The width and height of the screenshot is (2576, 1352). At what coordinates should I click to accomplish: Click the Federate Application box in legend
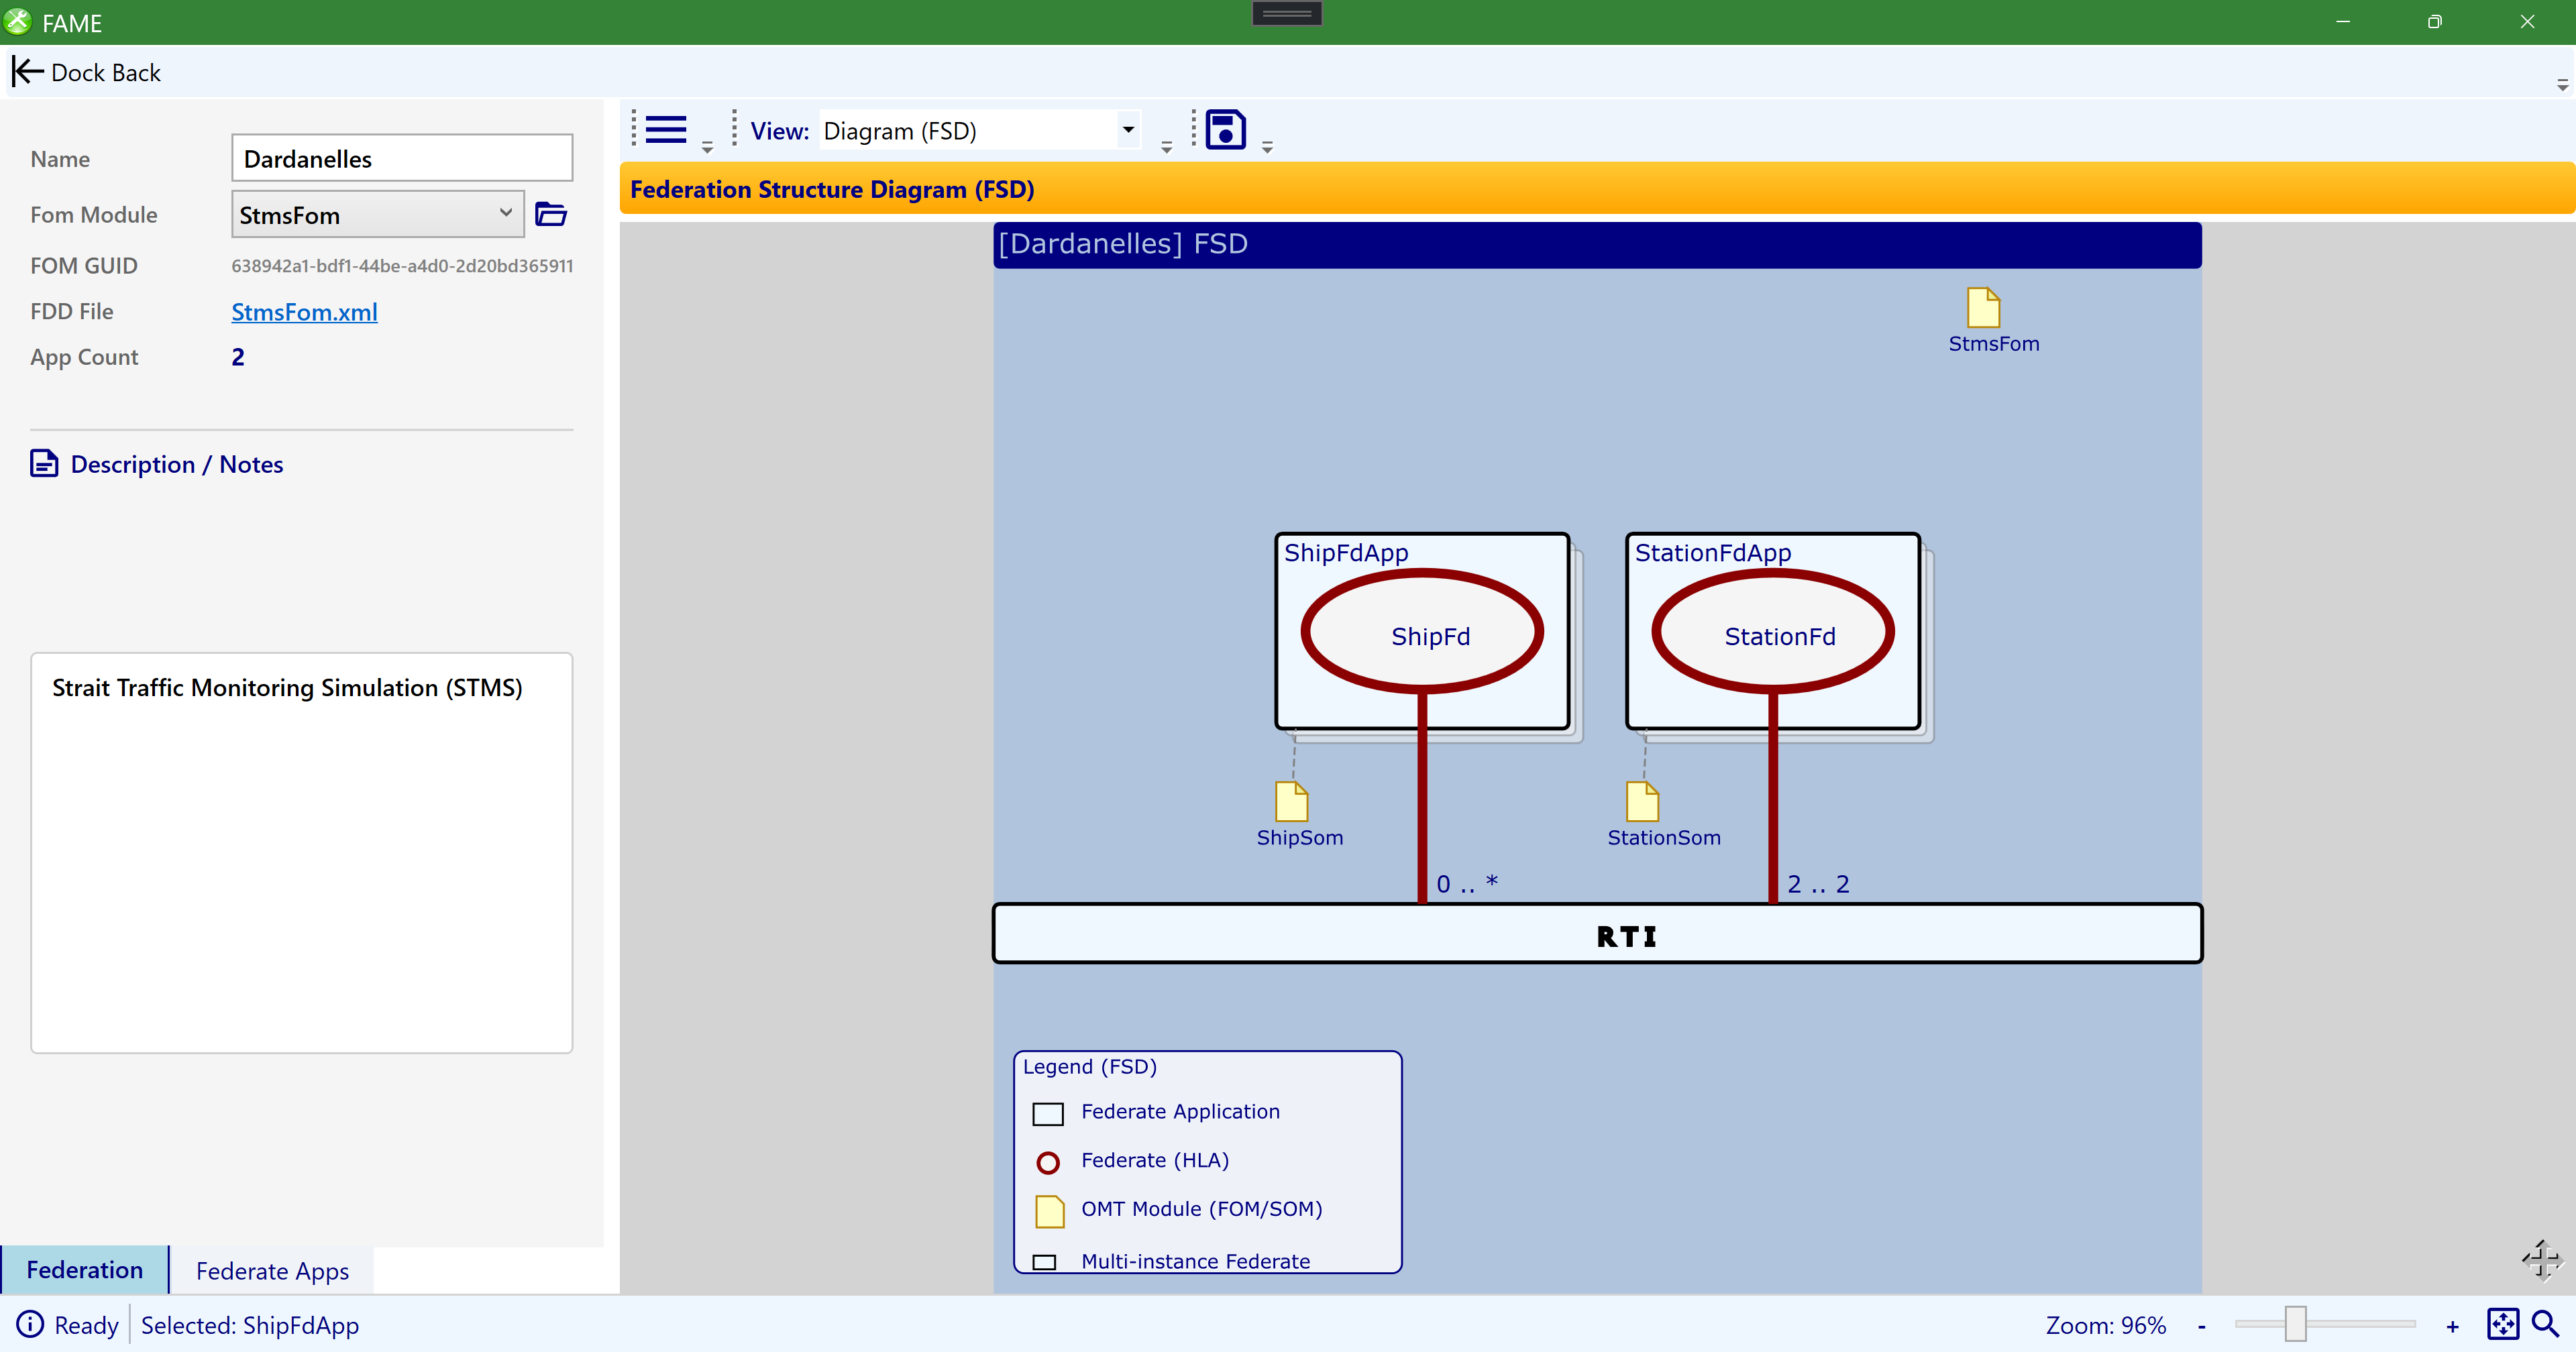(x=1048, y=1113)
